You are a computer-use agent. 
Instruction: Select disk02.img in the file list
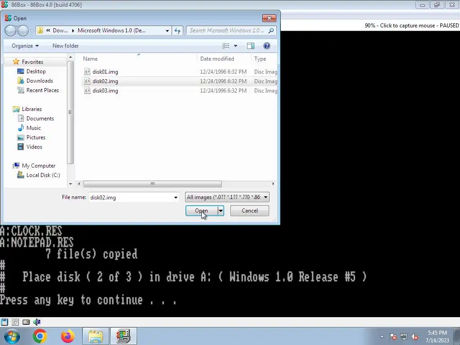(105, 81)
